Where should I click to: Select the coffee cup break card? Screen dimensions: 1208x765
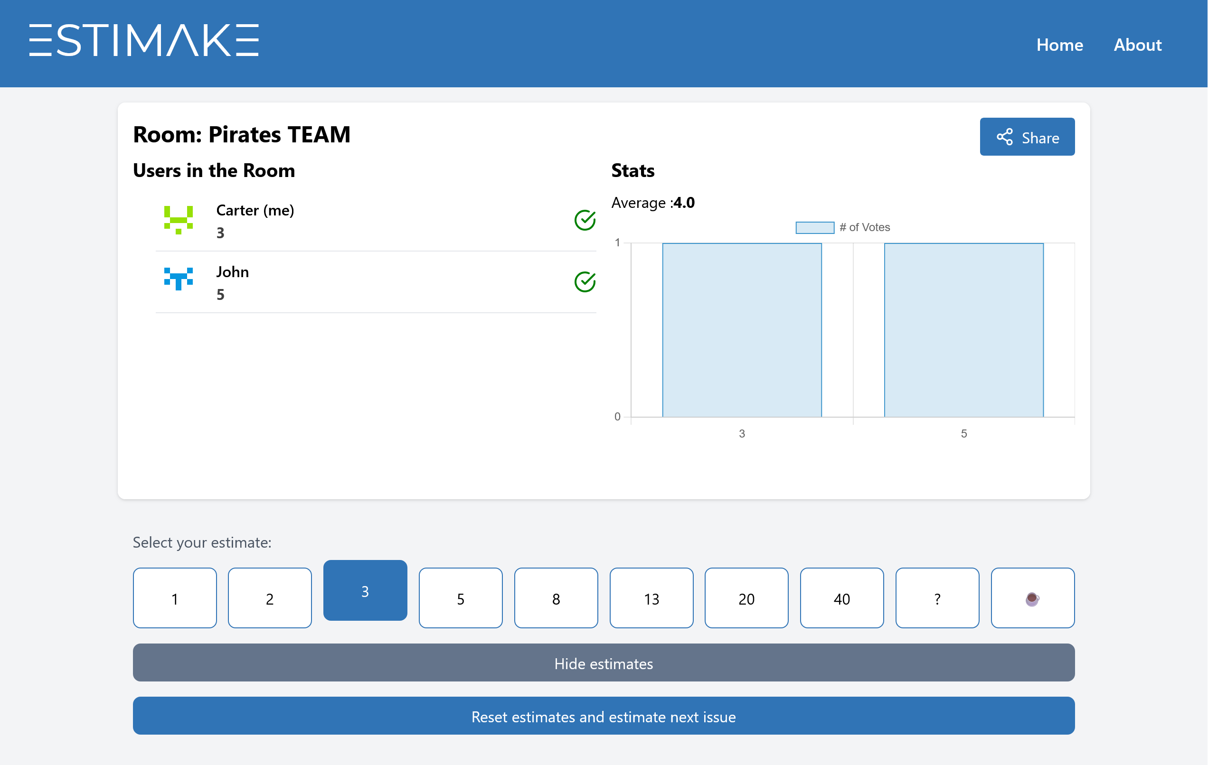click(1032, 598)
